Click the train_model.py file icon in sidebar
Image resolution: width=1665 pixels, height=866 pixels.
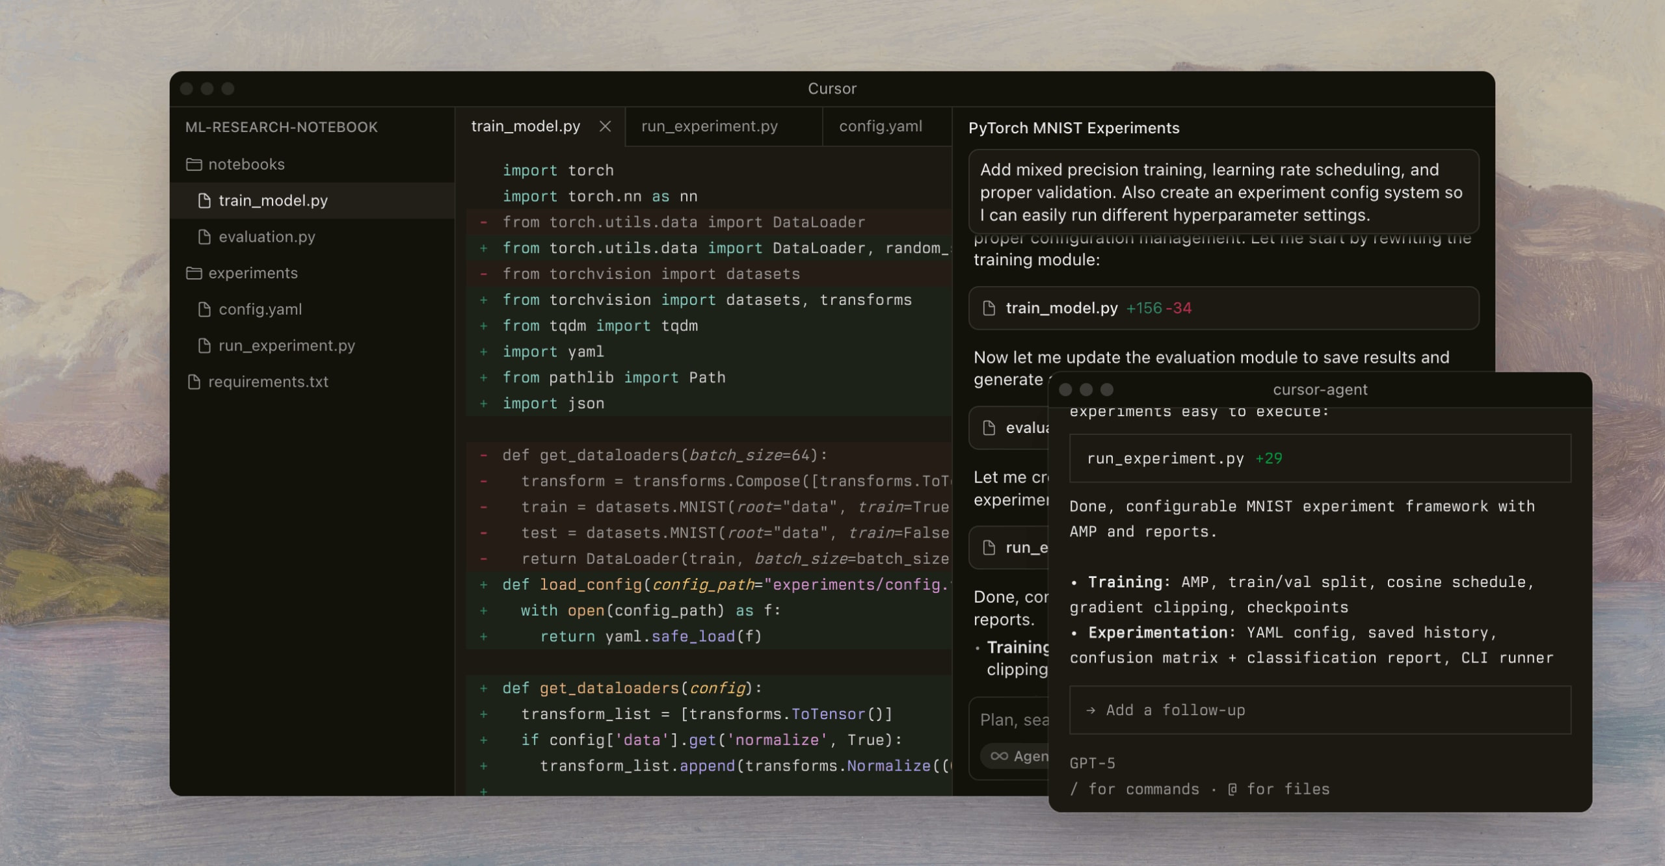coord(204,201)
